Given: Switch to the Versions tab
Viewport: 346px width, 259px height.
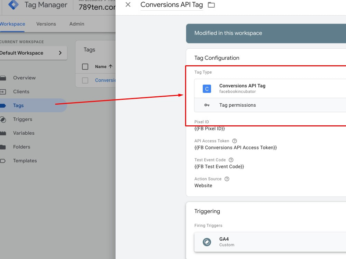Looking at the screenshot, I should click(x=46, y=24).
